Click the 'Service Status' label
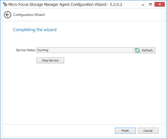 (x=26, y=50)
